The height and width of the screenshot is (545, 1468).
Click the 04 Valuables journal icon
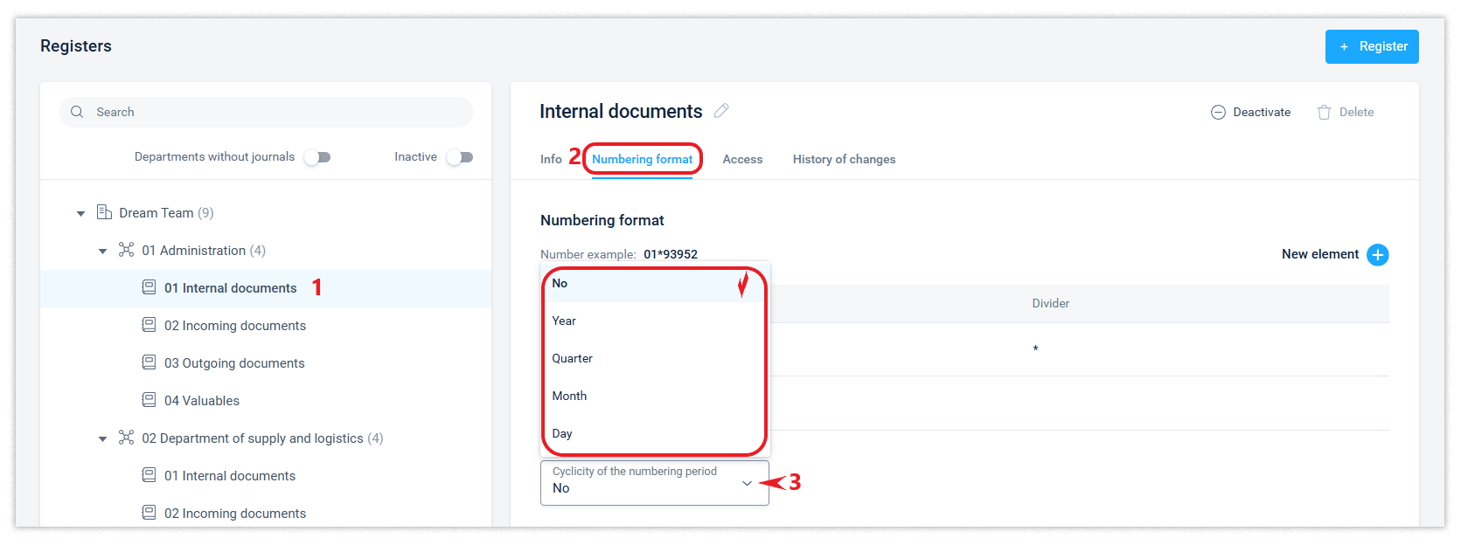click(150, 400)
